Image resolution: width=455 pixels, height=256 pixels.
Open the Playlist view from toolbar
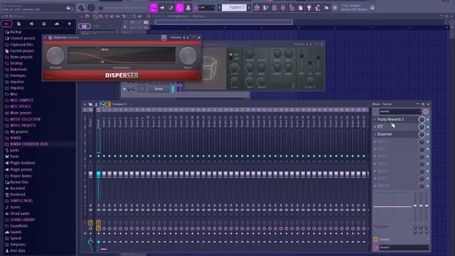[x=257, y=8]
